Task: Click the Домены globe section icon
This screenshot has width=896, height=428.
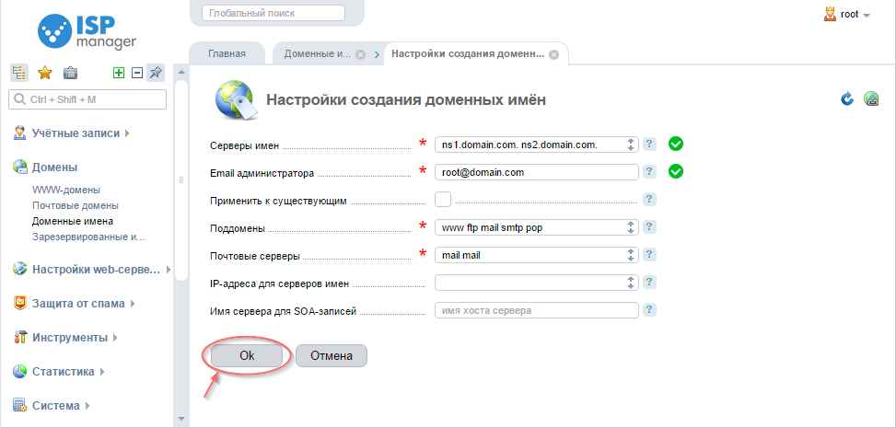Action: (x=20, y=167)
